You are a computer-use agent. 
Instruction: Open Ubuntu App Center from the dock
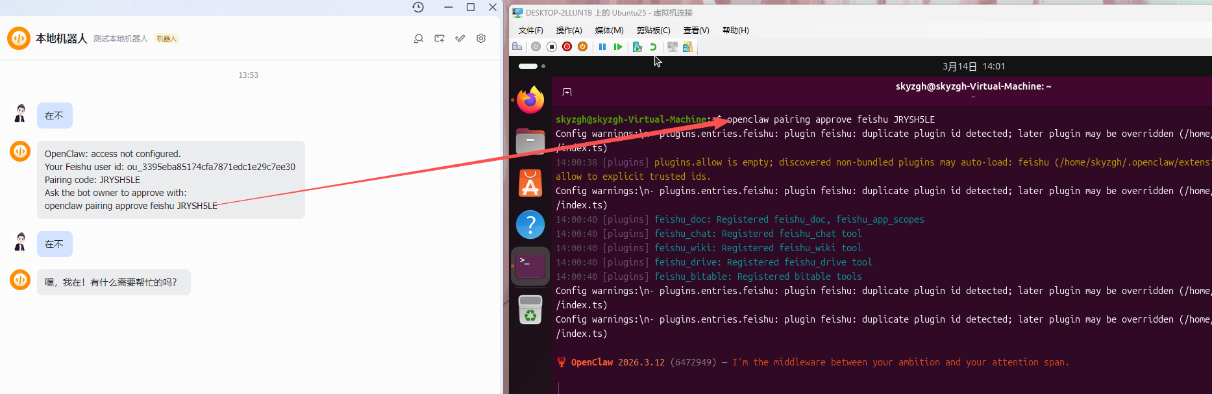(x=530, y=183)
